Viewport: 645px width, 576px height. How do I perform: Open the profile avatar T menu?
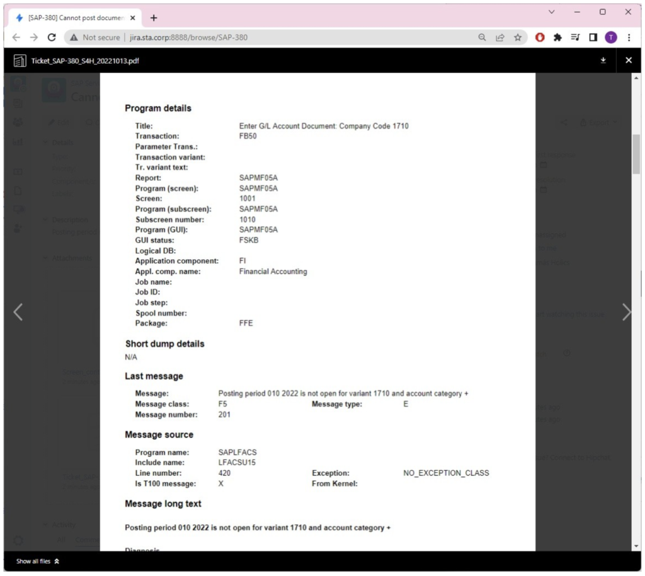click(x=611, y=37)
